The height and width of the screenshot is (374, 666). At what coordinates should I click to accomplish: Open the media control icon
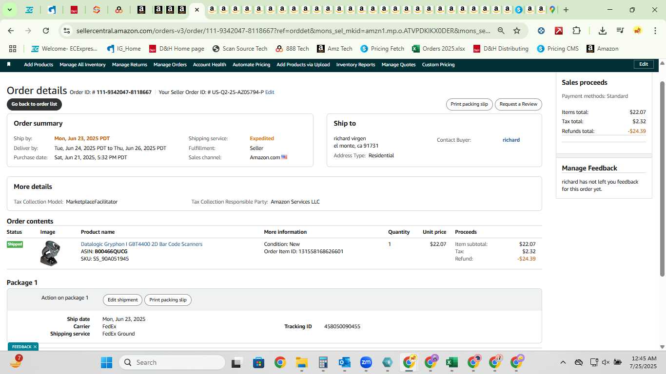620,31
